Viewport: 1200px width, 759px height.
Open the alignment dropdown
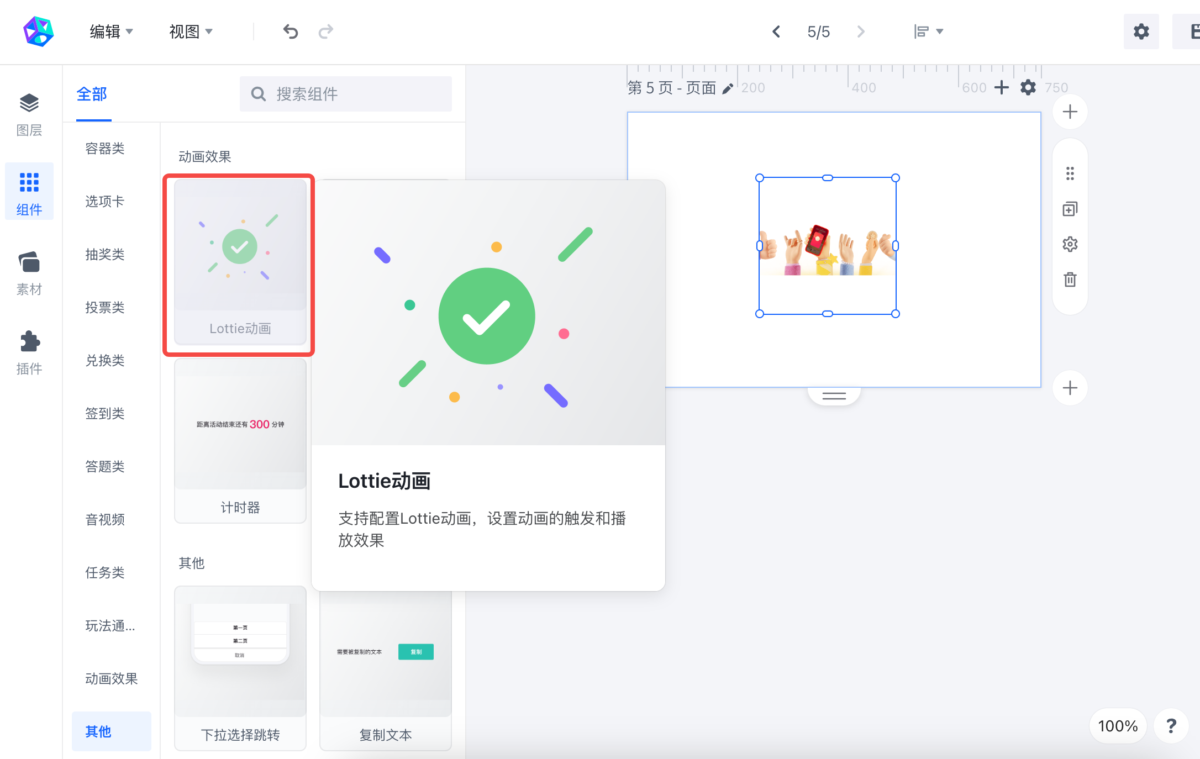pos(928,31)
